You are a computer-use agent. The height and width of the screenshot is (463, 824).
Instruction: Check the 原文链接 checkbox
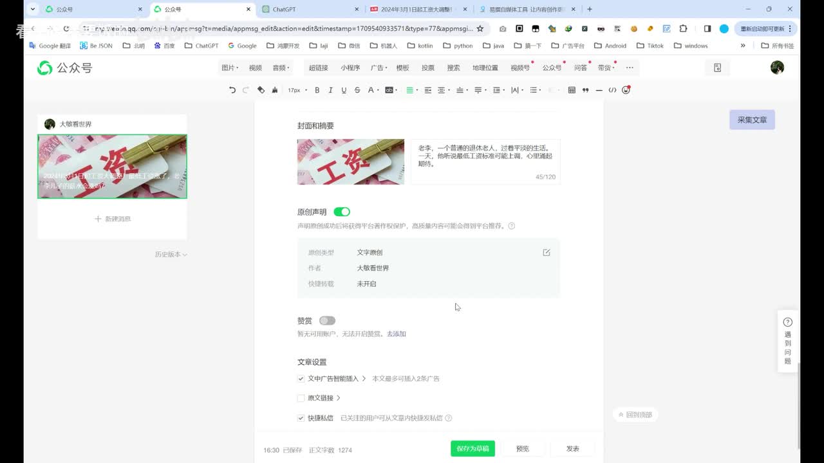pos(301,398)
